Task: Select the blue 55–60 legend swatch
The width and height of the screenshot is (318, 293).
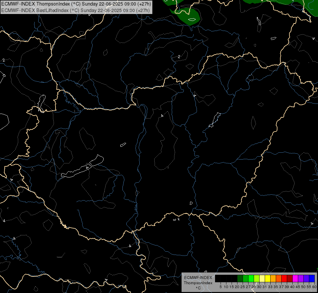Action: 312,278
